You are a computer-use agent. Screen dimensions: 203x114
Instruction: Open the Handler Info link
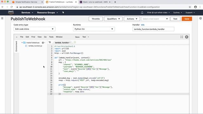(142, 25)
